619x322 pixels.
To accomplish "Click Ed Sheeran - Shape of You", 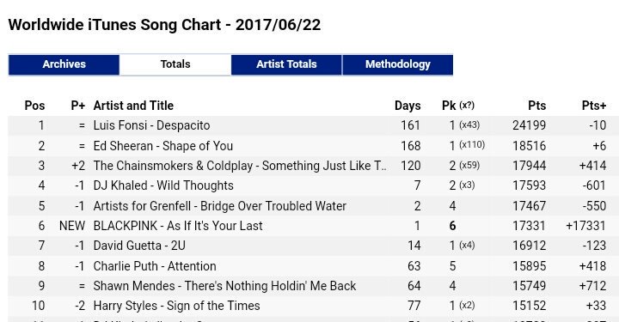I will (163, 146).
